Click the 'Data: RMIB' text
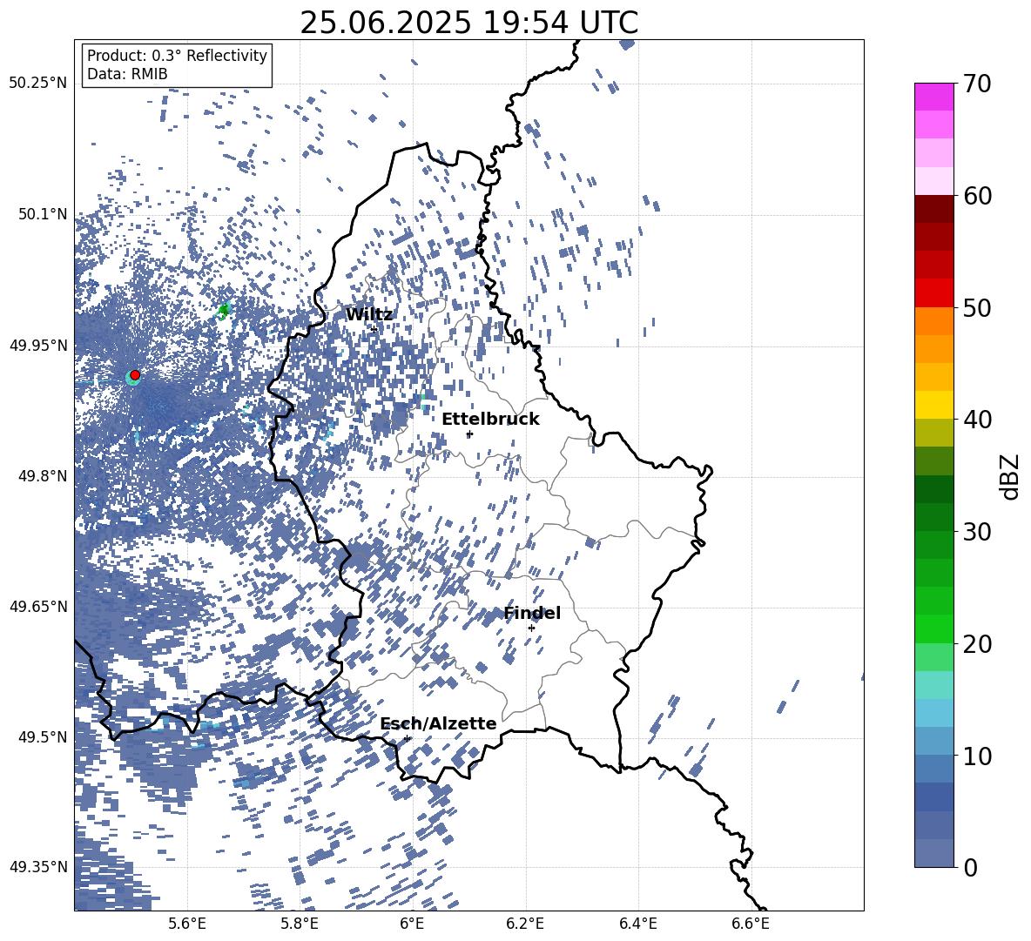Viewport: 1031px width, 941px height. (x=127, y=74)
